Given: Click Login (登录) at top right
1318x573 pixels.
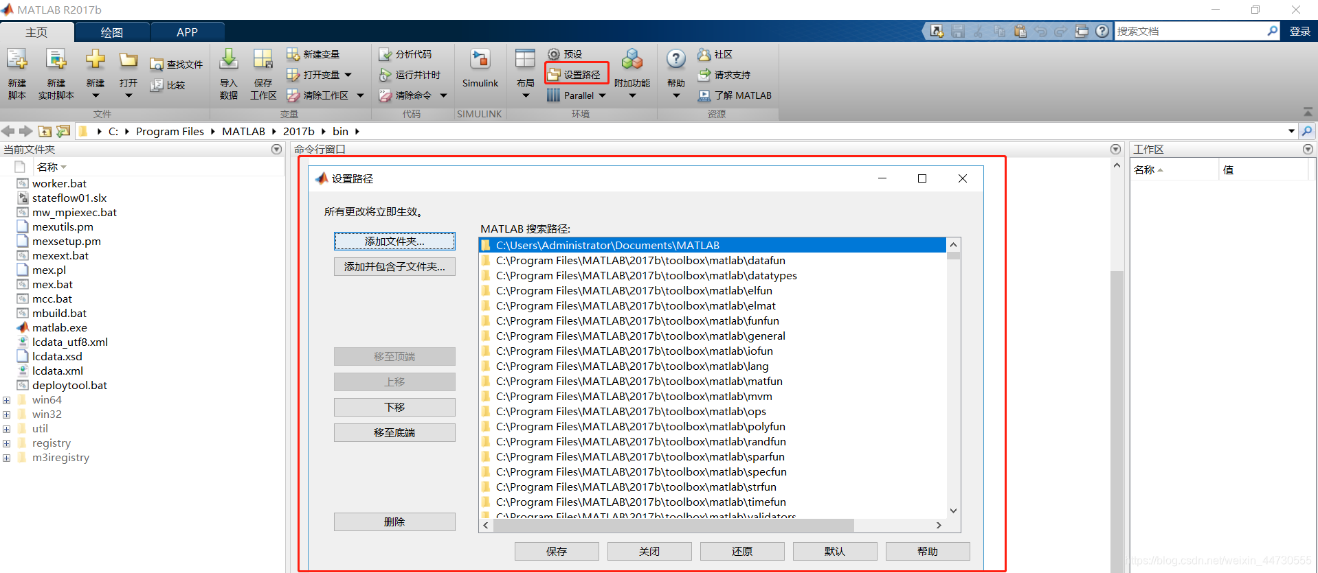Looking at the screenshot, I should [1299, 31].
